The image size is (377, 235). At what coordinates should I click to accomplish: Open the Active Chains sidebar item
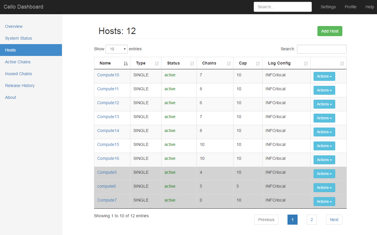click(18, 62)
